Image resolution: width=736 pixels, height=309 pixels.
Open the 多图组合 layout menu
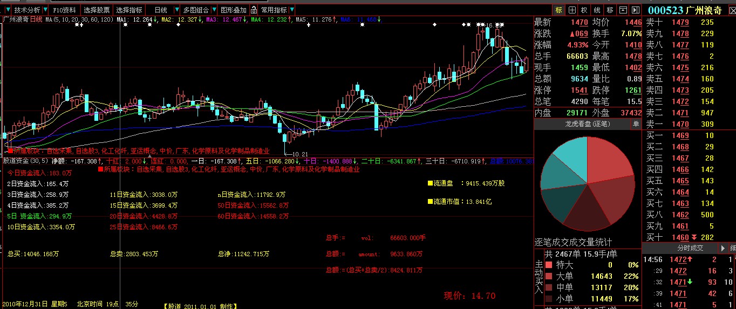(196, 10)
